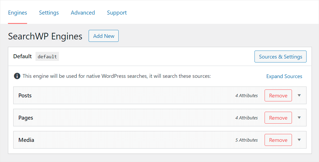
Task: Remove the Media source
Action: [278, 140]
